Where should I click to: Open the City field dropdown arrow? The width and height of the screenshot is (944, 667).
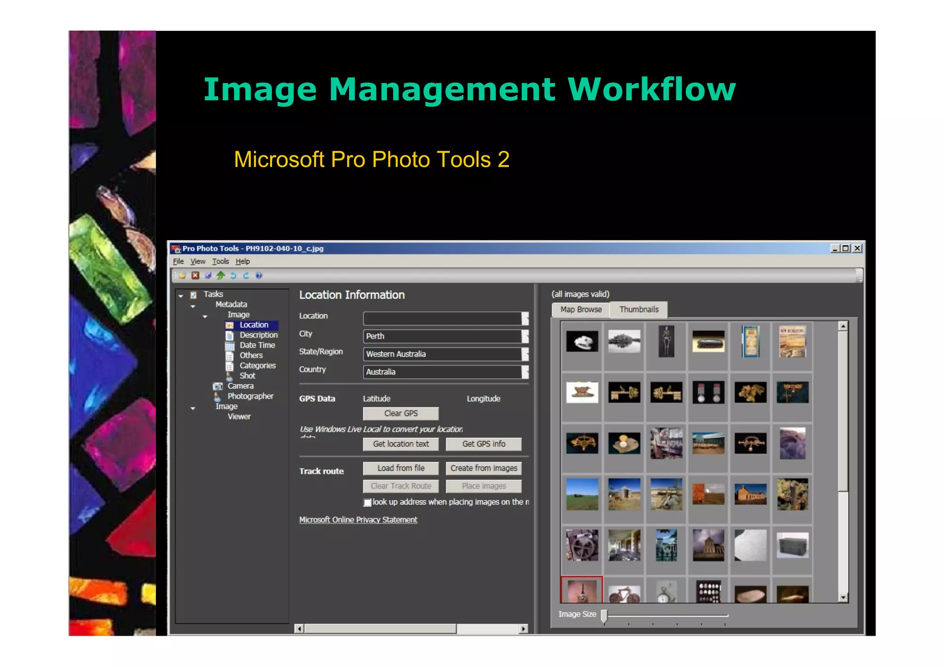click(525, 336)
